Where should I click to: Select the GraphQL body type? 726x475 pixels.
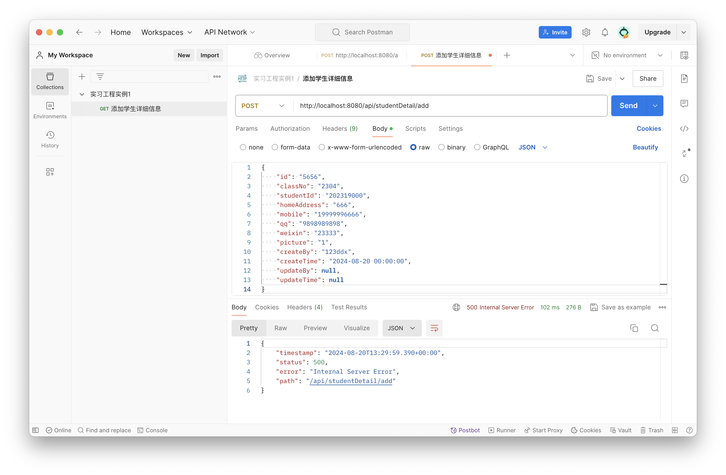point(477,147)
